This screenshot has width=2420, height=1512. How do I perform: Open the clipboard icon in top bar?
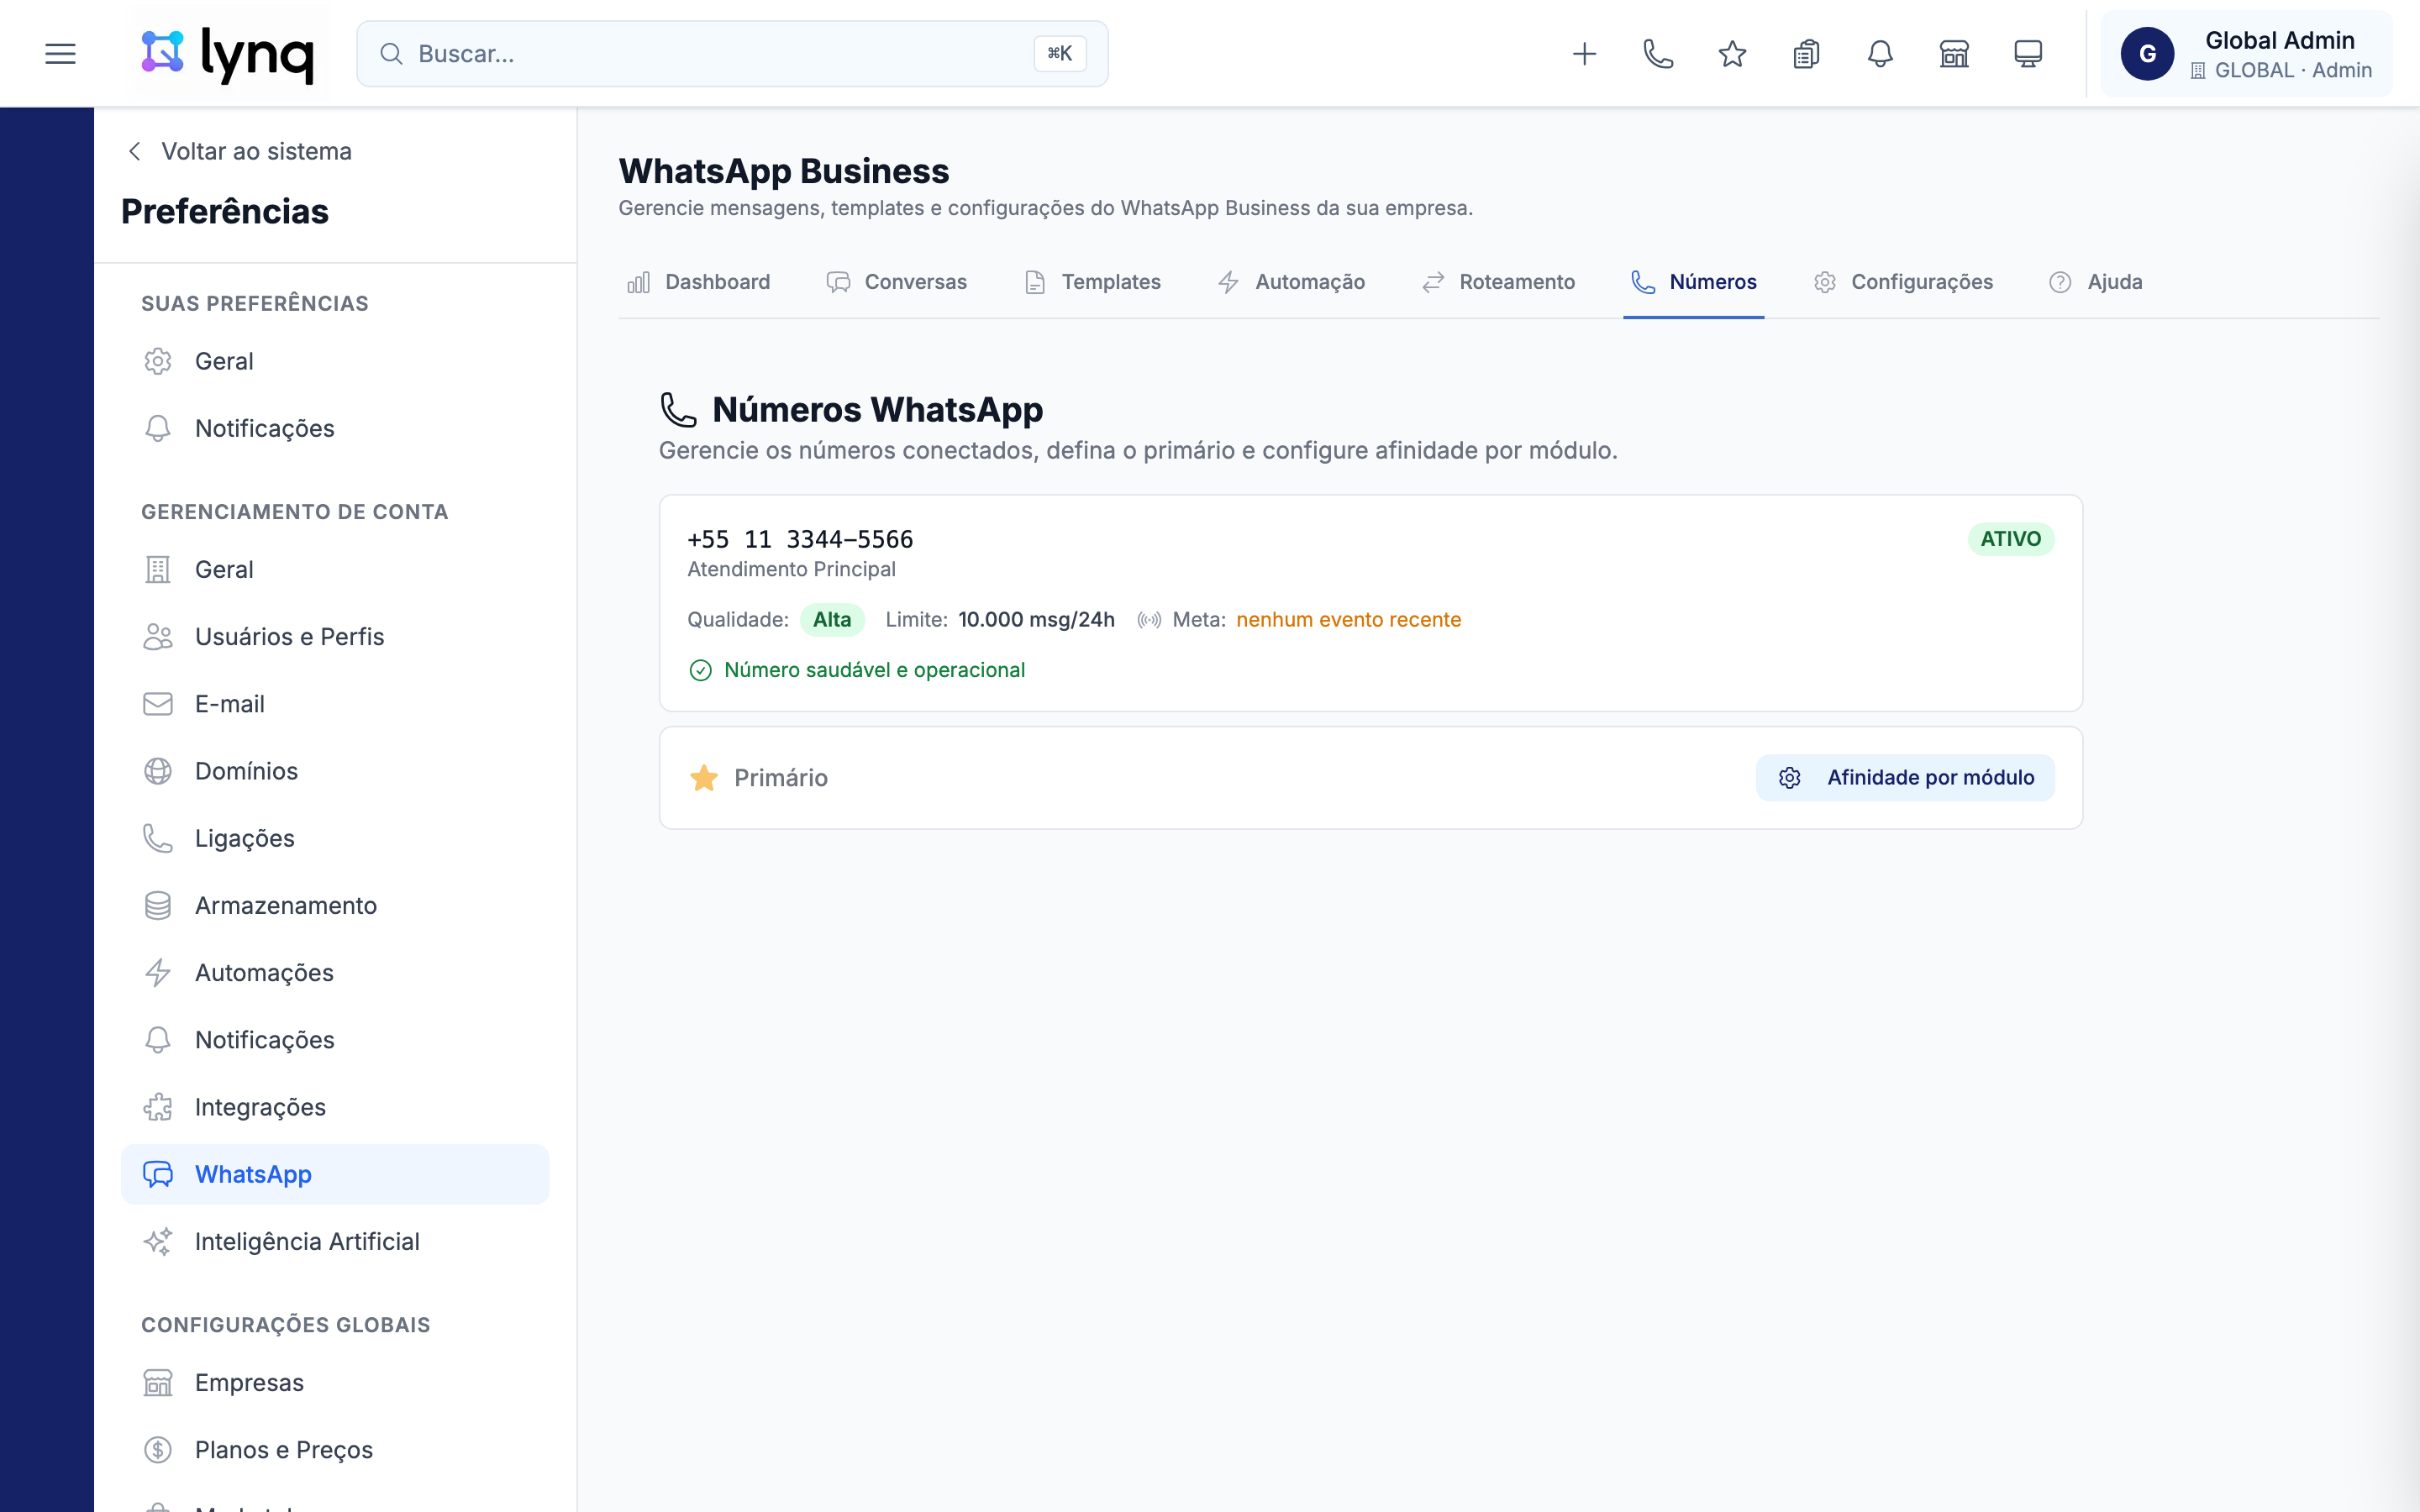(1806, 54)
